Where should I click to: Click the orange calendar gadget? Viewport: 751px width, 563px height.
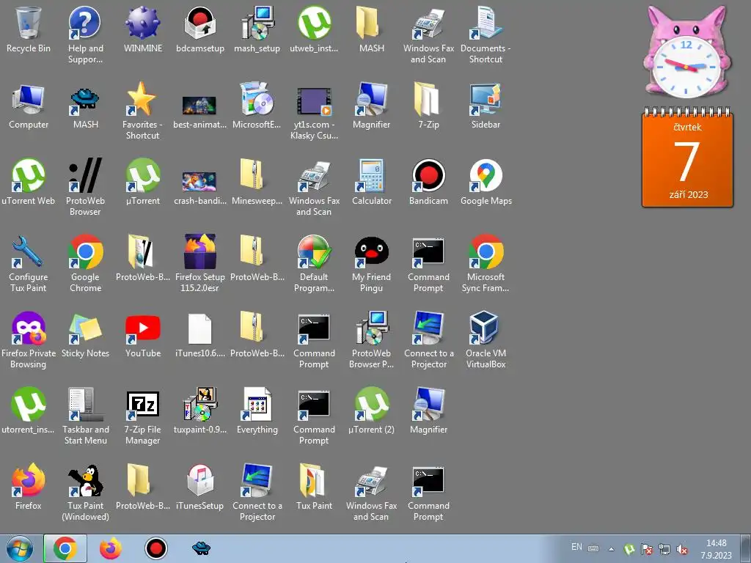pyautogui.click(x=687, y=157)
